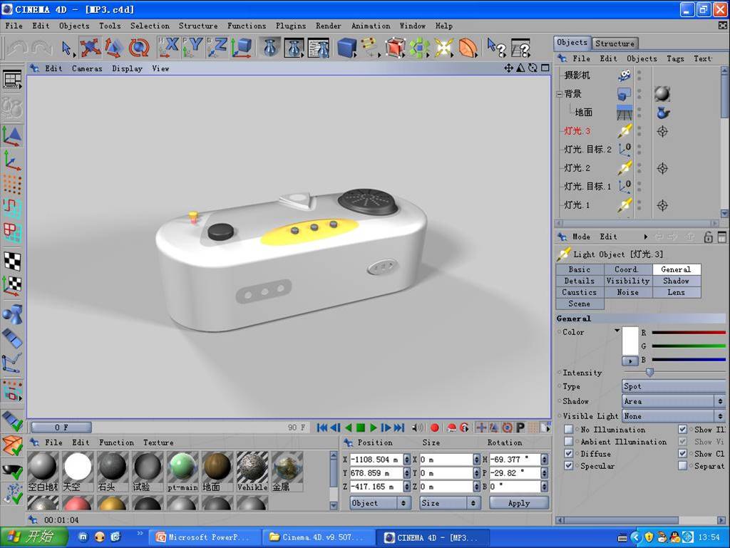Toggle Separate Pass checkbox
This screenshot has width=730, height=548.
tap(682, 465)
